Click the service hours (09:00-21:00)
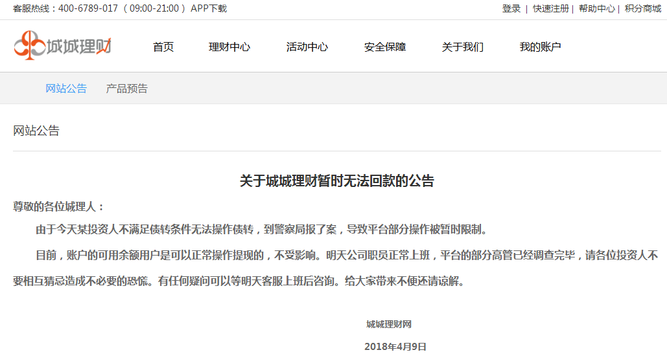The height and width of the screenshot is (361, 667). click(154, 8)
